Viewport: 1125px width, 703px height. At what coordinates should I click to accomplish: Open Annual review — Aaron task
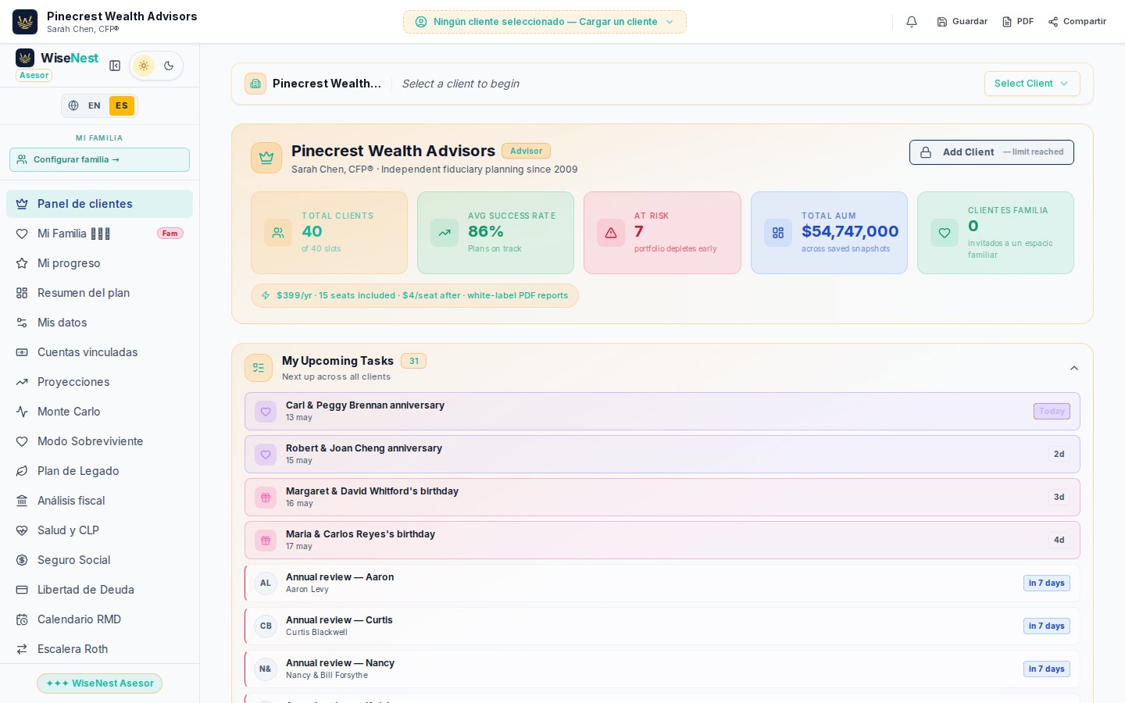pyautogui.click(x=662, y=583)
